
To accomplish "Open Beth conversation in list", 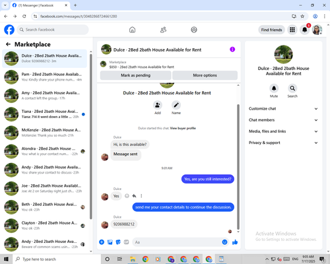I will tap(45, 207).
